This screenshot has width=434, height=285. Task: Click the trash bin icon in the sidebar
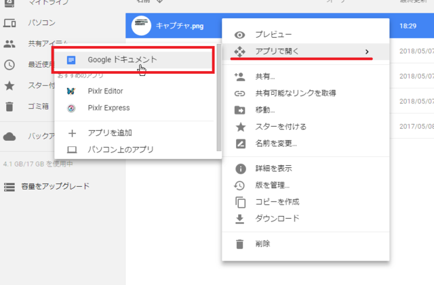click(9, 107)
